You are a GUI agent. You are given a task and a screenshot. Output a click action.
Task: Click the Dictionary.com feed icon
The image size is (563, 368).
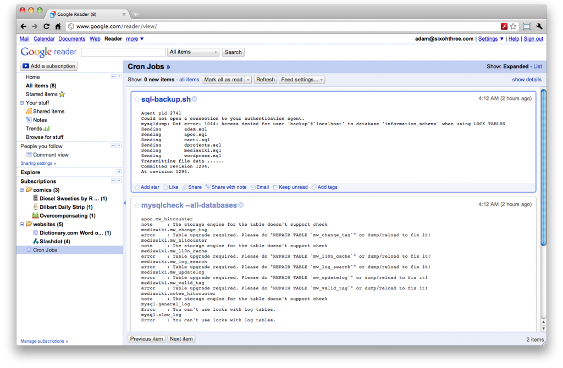(36, 232)
